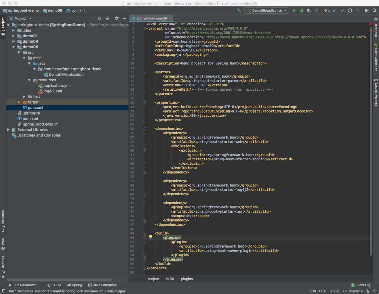Click 'build' in XML breadcrumb bar
Viewport: 379px width, 294px height.
point(170,279)
